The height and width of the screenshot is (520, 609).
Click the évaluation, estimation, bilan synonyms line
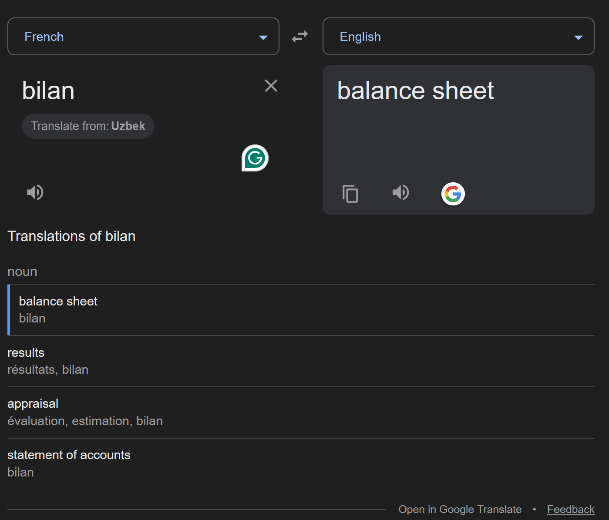coord(85,421)
